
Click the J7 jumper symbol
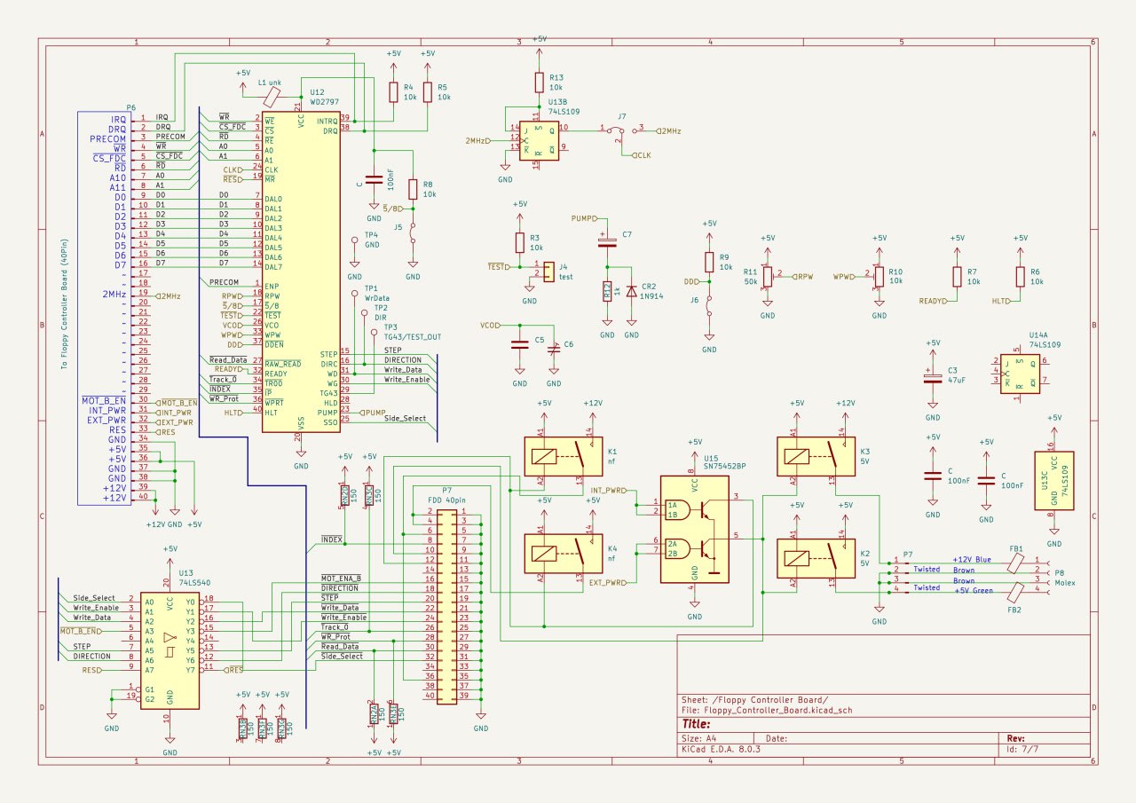tap(619, 134)
